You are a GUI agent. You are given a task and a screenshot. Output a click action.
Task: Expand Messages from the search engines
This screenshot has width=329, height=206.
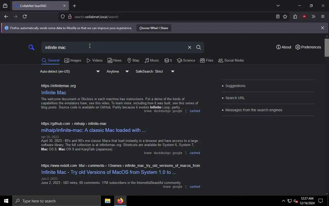click(x=268, y=110)
